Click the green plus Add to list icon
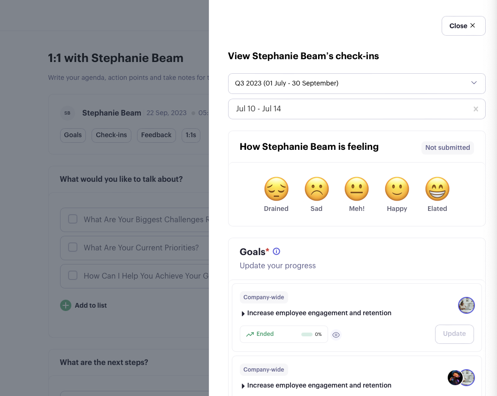497x396 pixels. [66, 305]
